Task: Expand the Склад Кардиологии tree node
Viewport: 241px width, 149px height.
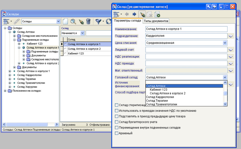Action: coord(10,75)
